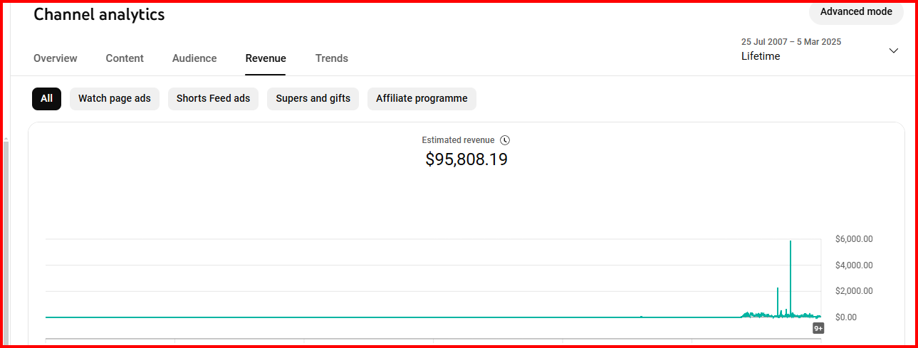Click the $4,000.00 axis label

point(854,265)
